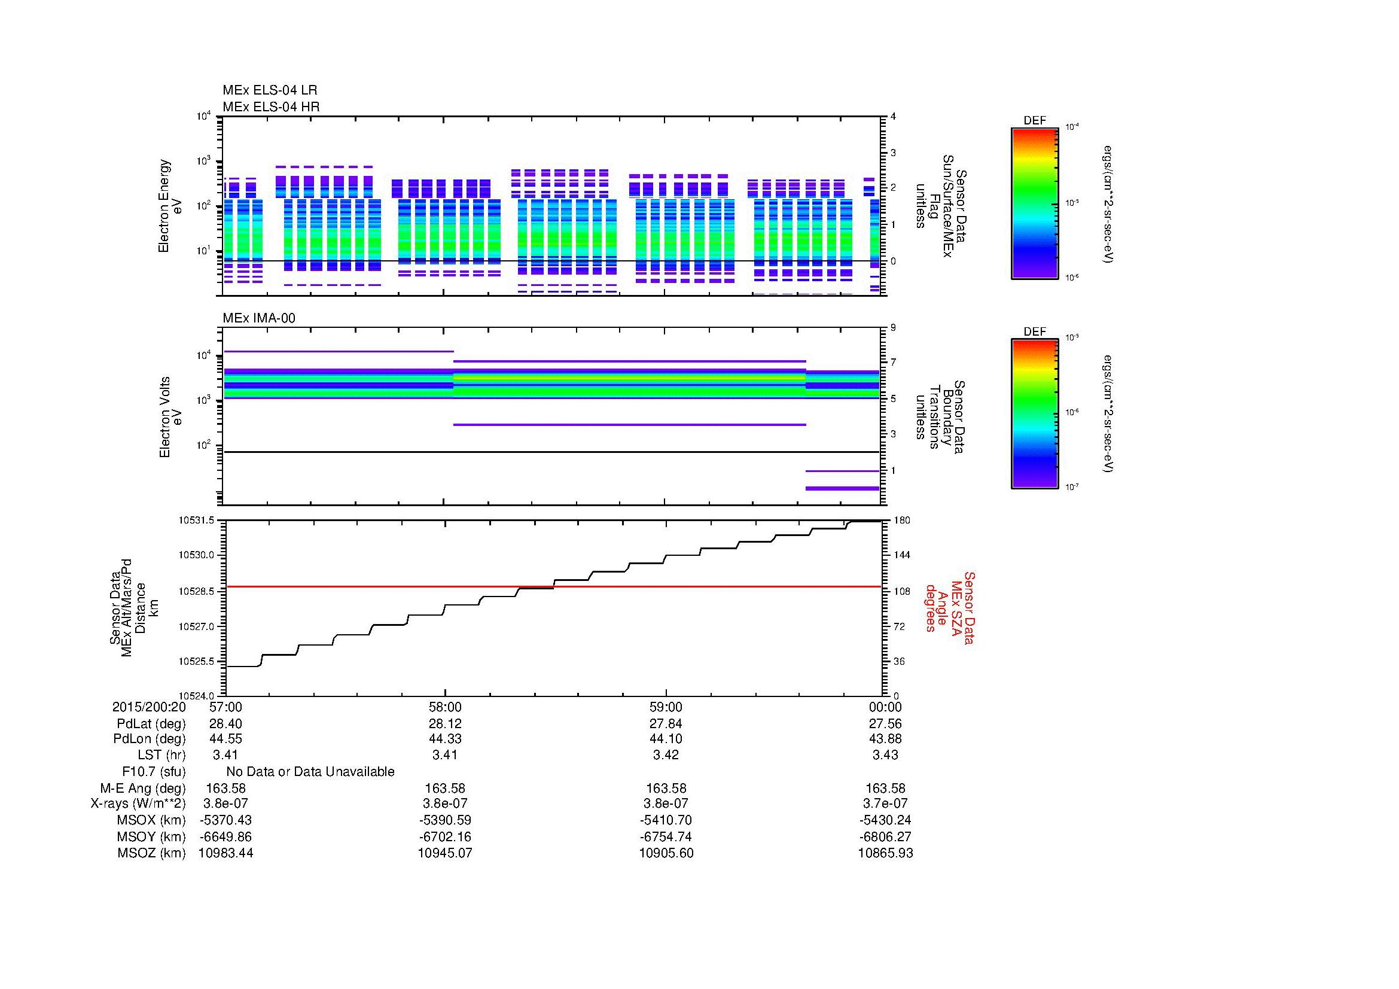The height and width of the screenshot is (989, 1399).
Task: Click the PdLat value '27.56'
Action: 885,724
